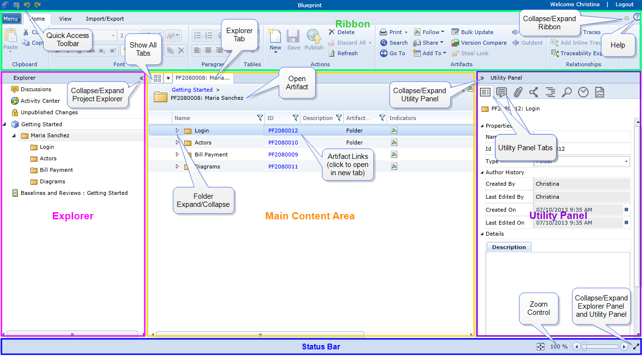Open the tab list dropdown arrow

click(168, 78)
